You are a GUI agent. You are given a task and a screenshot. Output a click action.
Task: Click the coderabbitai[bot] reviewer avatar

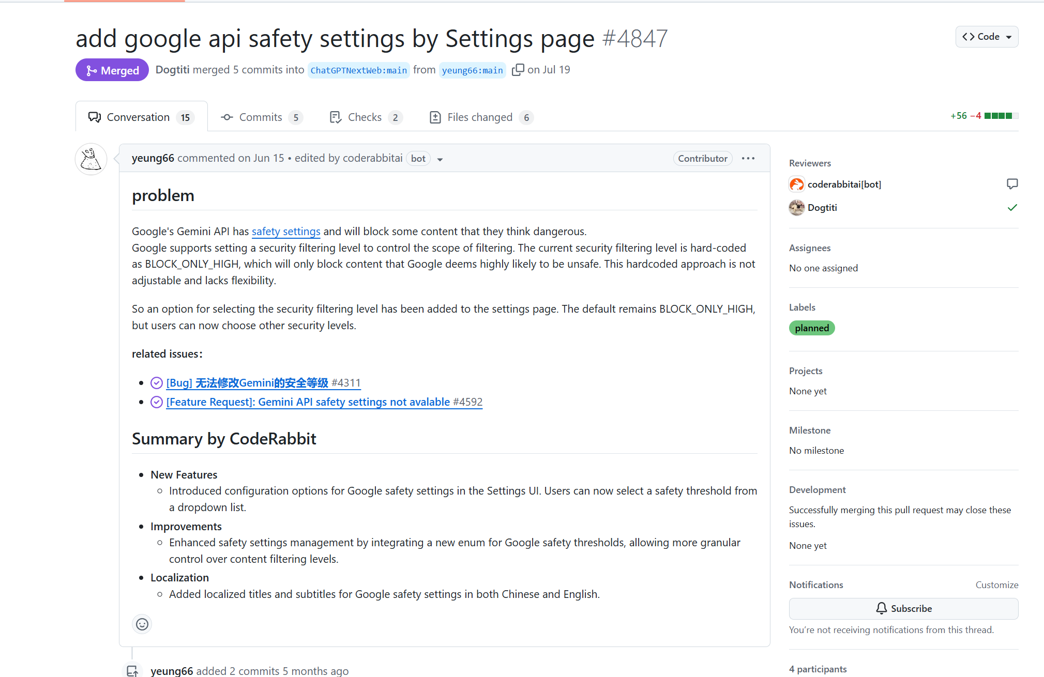tap(796, 184)
